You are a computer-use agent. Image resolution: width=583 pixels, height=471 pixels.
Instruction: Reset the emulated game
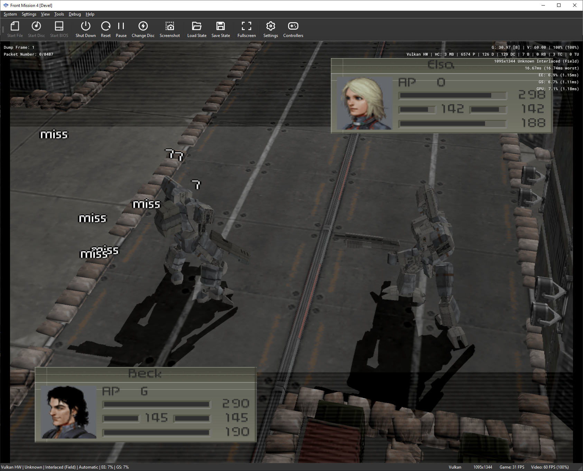click(x=106, y=29)
